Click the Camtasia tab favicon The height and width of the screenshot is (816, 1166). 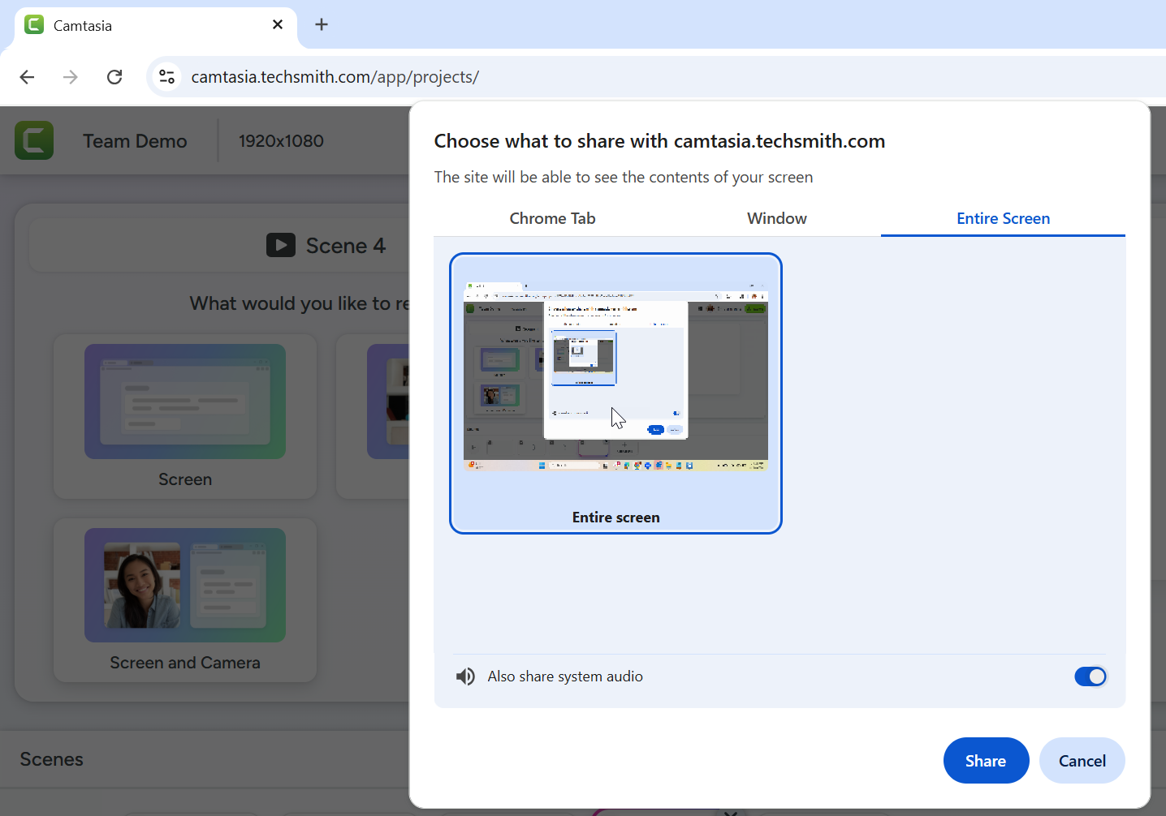[34, 24]
